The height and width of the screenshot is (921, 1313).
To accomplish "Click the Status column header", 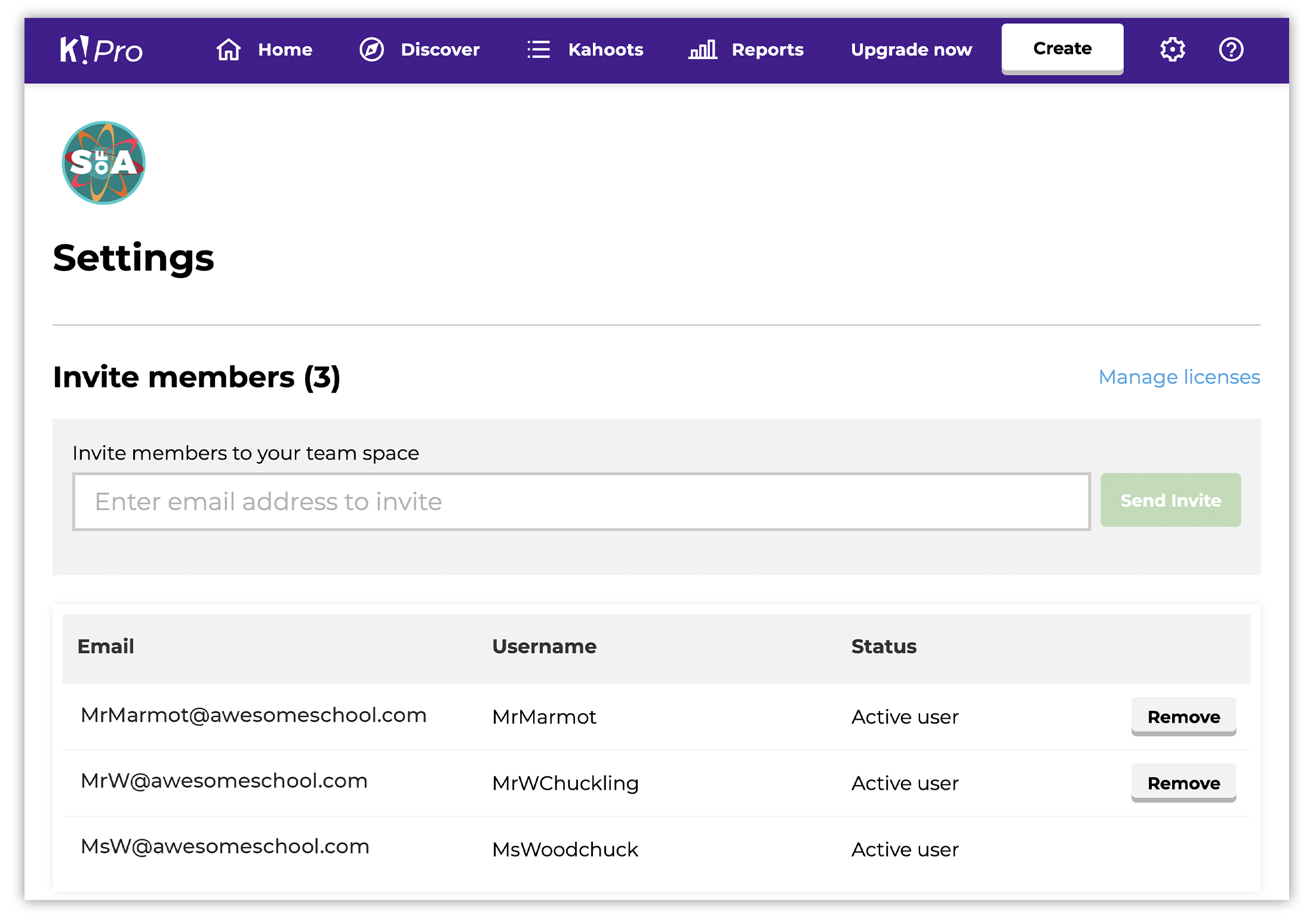I will tap(884, 646).
